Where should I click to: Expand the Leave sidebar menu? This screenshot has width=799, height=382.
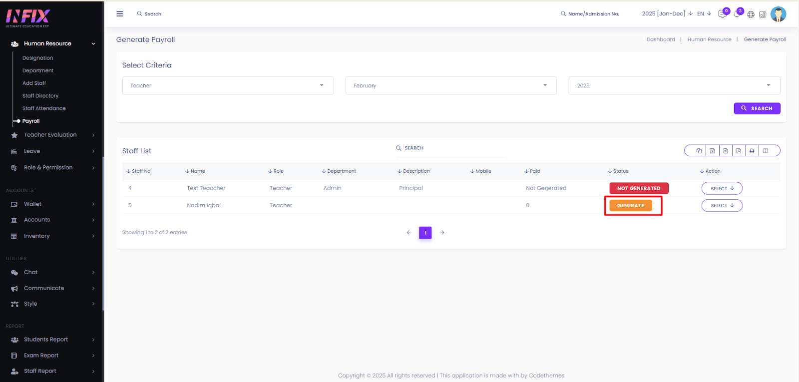coord(52,151)
